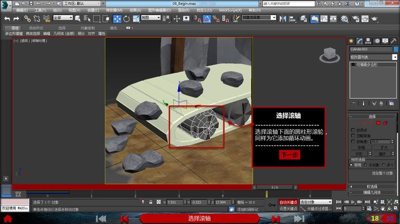Open the 修改器列表 modifier list dropdown
Image resolution: width=400 pixels, height=224 pixels.
tap(373, 57)
